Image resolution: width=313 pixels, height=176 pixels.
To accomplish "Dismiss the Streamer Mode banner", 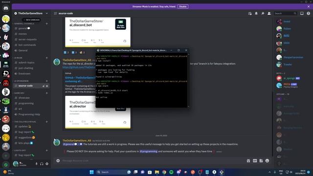I will pyautogui.click(x=309, y=6).
